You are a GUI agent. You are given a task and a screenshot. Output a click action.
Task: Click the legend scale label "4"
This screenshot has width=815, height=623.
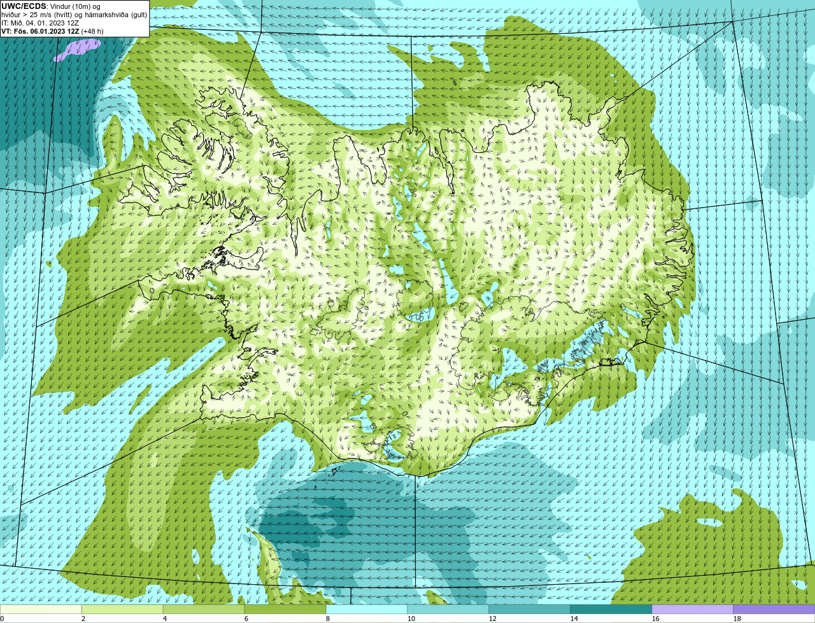(x=165, y=619)
